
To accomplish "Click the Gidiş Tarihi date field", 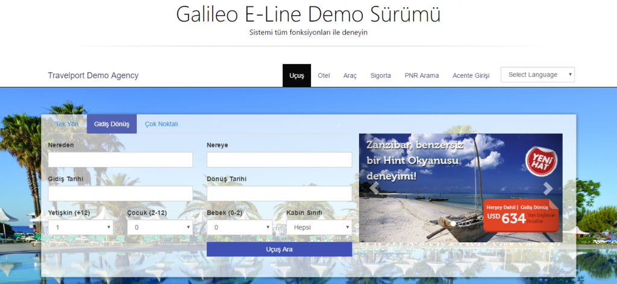I will (121, 194).
